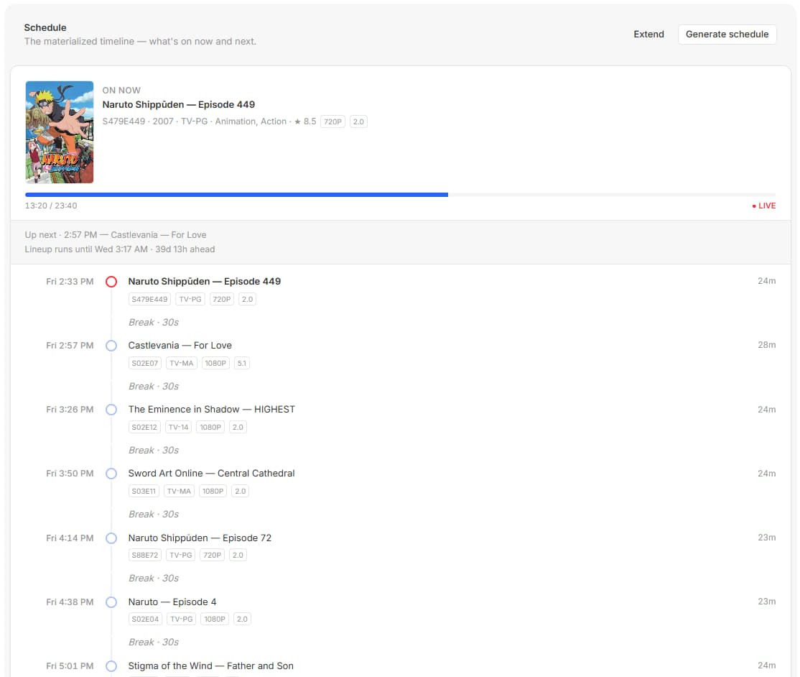
Task: Seek within the On Now progress bar
Action: pyautogui.click(x=400, y=195)
